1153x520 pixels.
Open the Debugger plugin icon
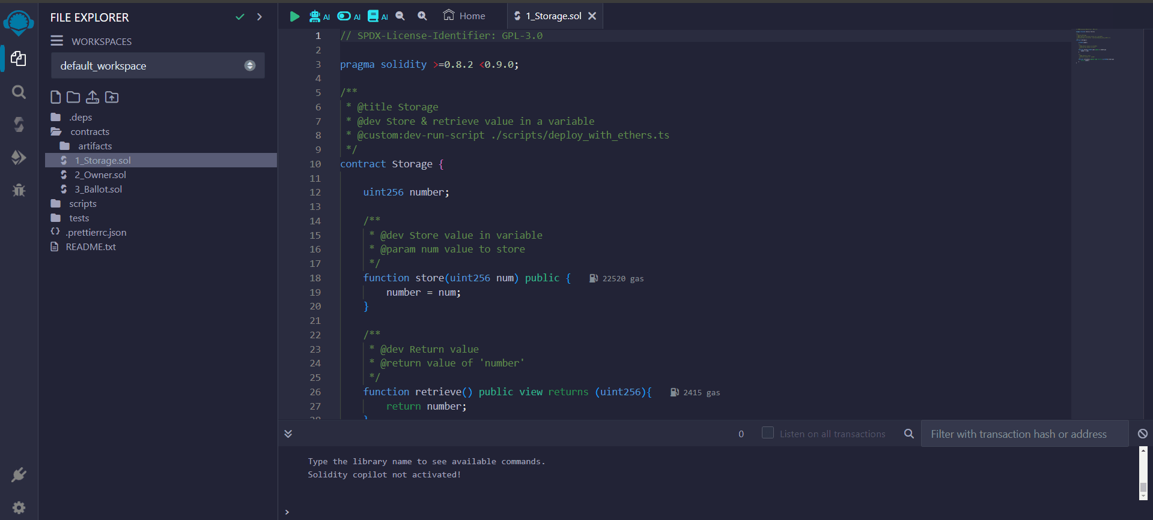(19, 190)
